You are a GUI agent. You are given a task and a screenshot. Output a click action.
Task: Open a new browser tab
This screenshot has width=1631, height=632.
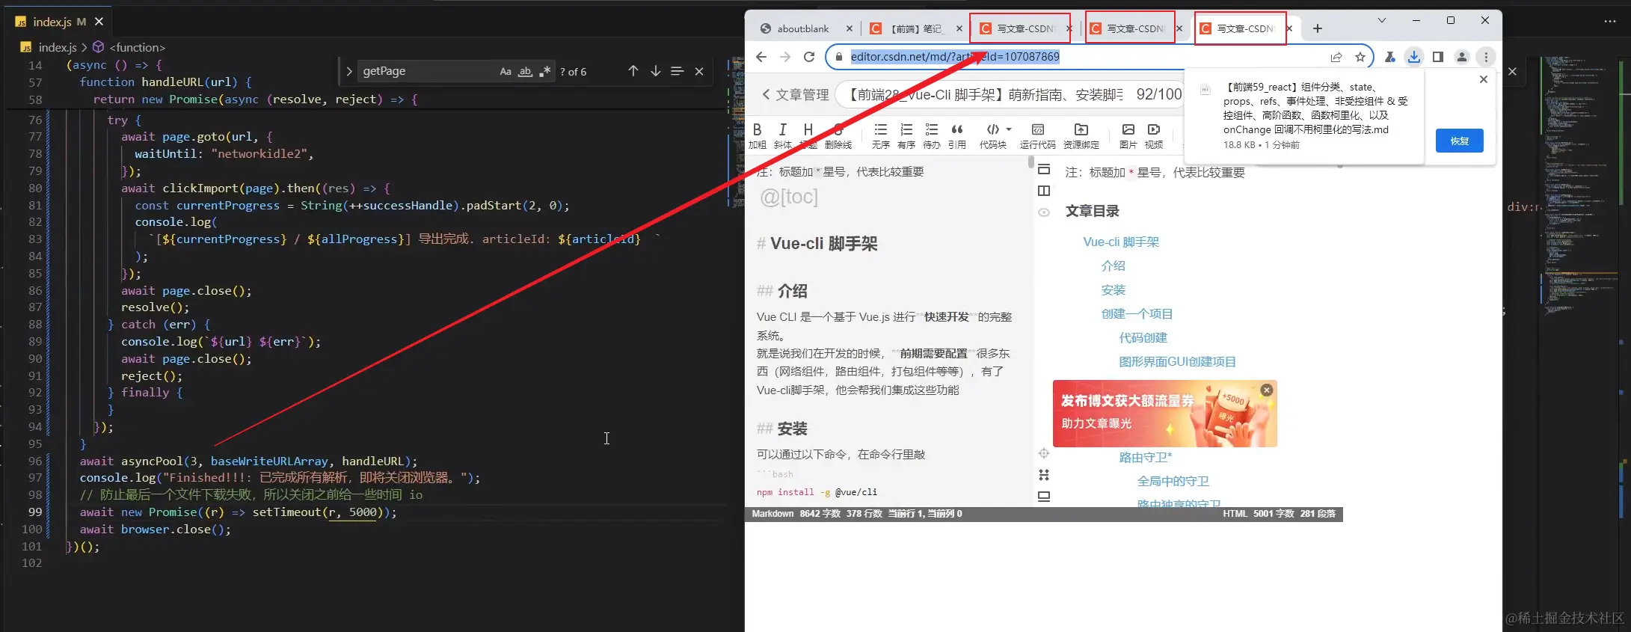(1317, 28)
